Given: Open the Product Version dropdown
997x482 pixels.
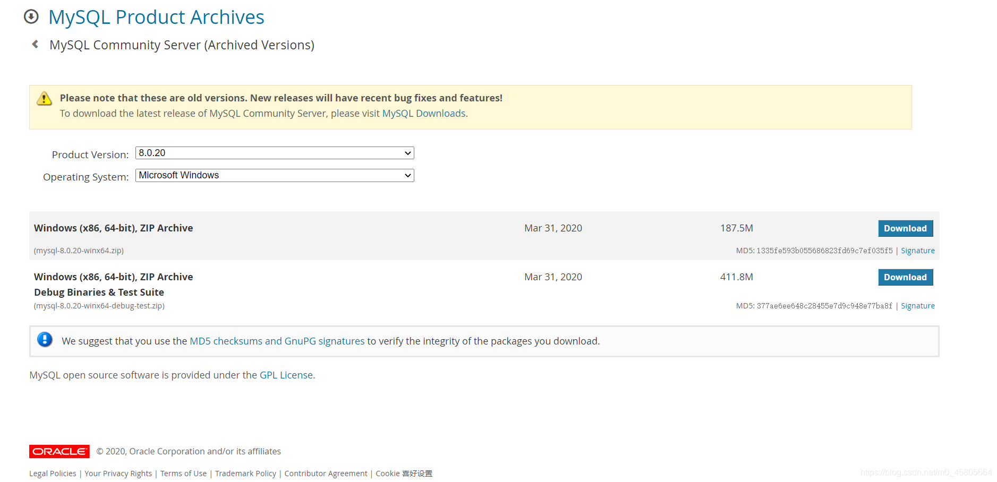Looking at the screenshot, I should [275, 153].
